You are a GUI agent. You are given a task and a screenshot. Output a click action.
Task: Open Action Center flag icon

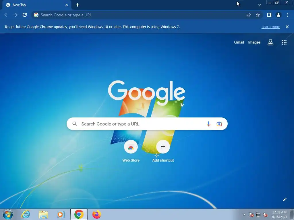[x=251, y=215]
